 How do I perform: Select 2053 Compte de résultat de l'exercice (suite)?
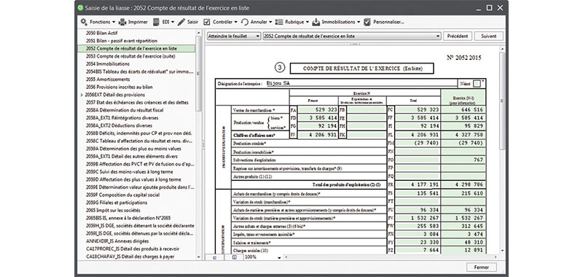[130, 56]
